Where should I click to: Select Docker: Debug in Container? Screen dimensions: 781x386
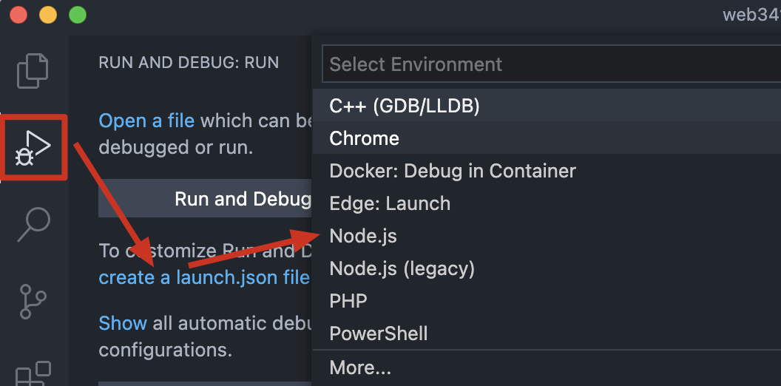pyautogui.click(x=452, y=171)
